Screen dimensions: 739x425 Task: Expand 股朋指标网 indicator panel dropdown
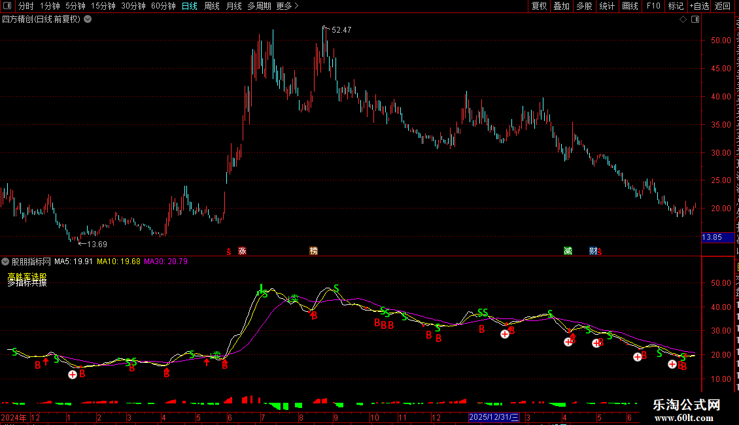coord(5,262)
